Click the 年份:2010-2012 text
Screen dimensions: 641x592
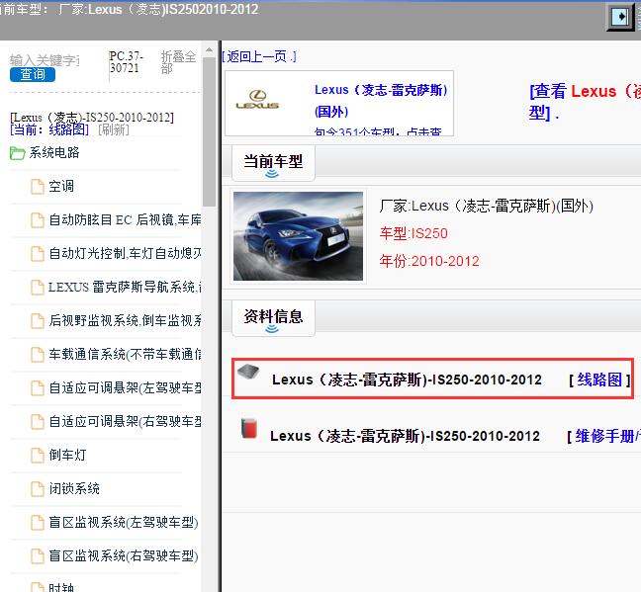tap(429, 261)
